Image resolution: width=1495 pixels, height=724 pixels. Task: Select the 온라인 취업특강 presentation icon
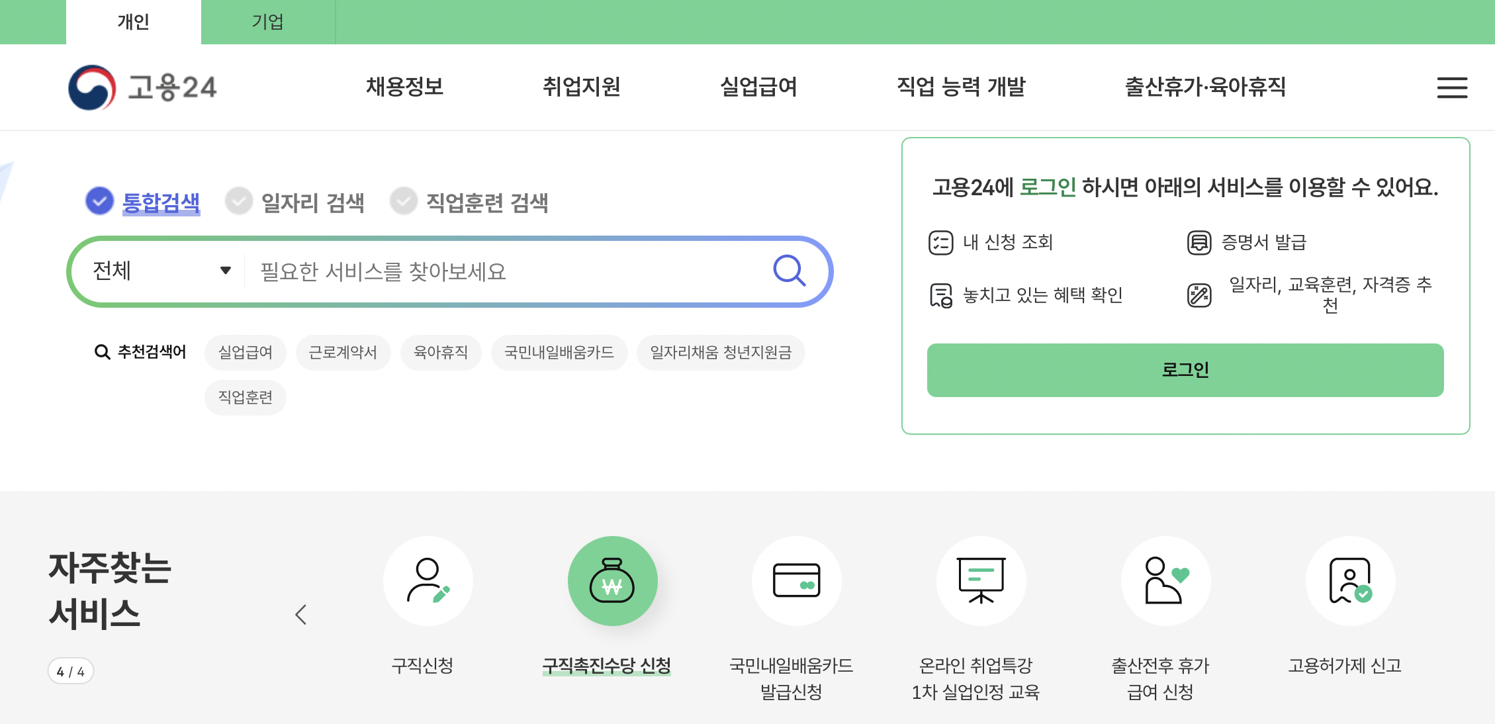981,580
